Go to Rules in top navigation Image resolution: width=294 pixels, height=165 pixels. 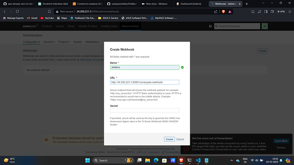[x=71, y=26]
